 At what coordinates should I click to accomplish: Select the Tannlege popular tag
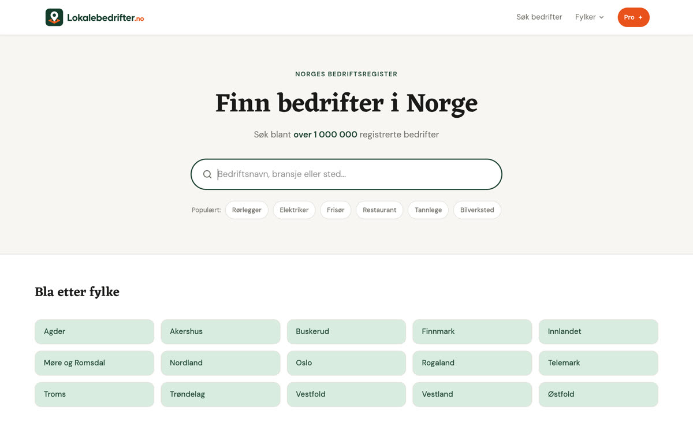tap(428, 210)
